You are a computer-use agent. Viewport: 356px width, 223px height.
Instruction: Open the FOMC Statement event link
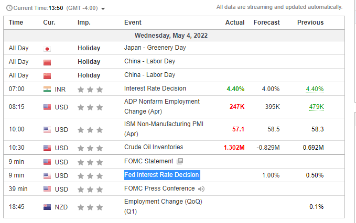(149, 161)
